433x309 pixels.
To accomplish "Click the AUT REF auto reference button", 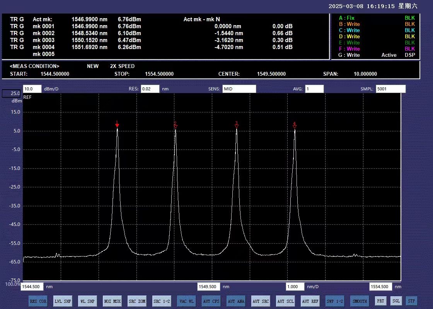I will [310, 301].
